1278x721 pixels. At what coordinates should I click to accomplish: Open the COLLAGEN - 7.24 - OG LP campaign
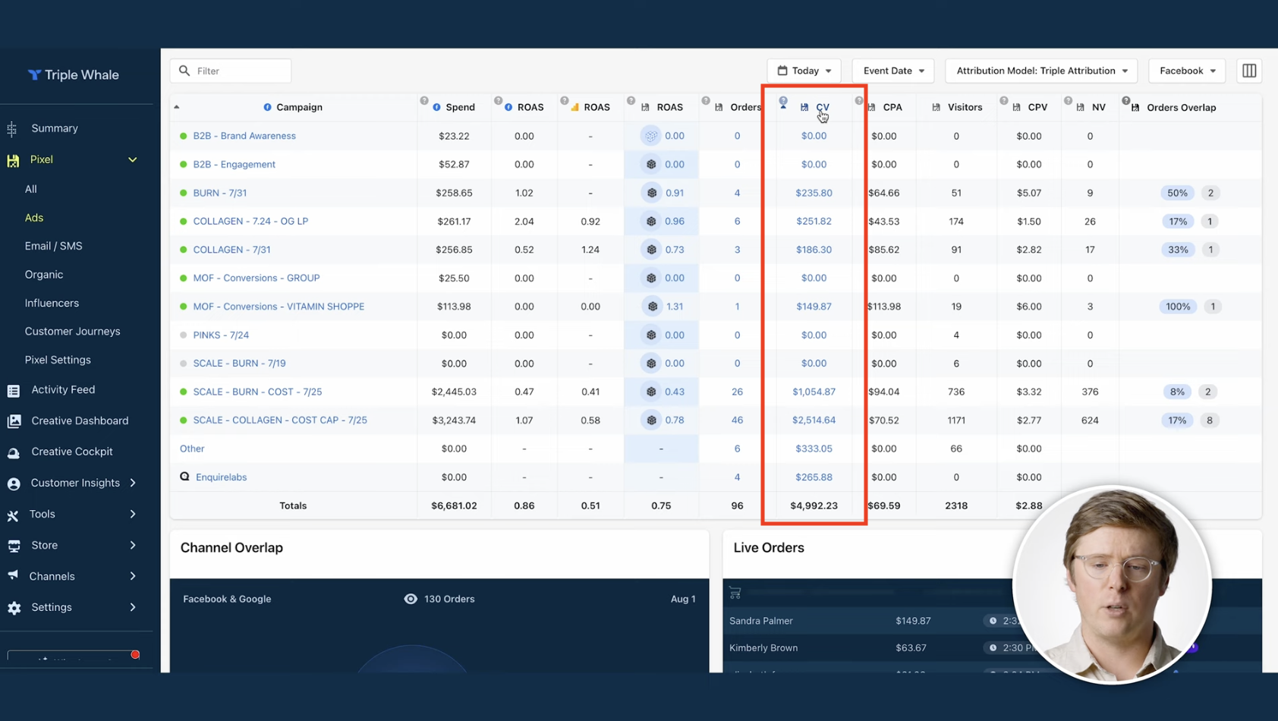click(250, 222)
